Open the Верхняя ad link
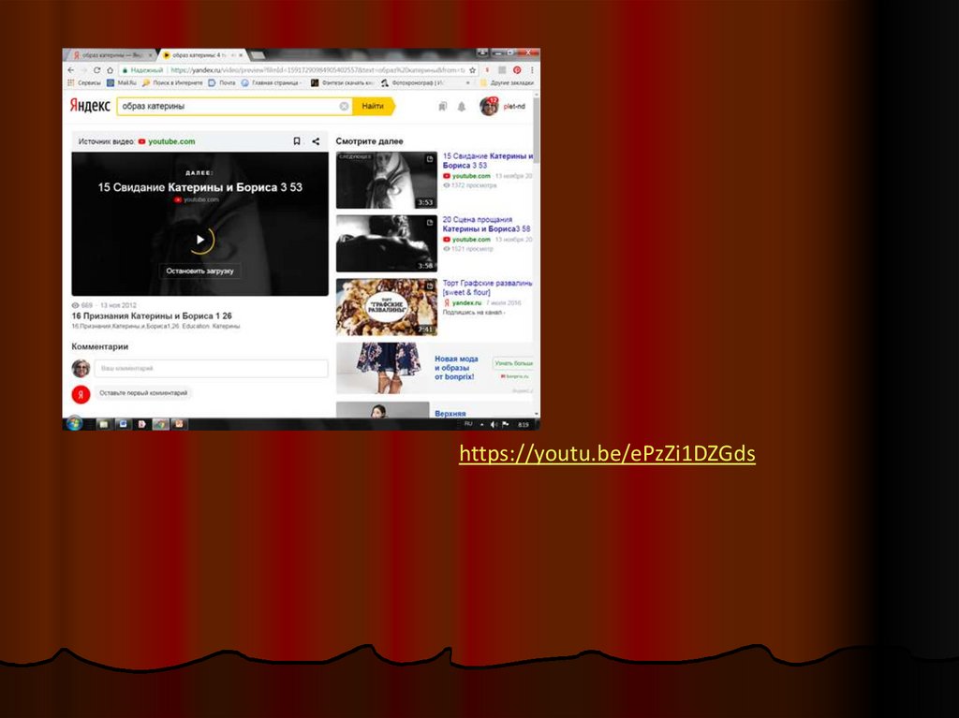Screen dimensions: 959x718 (450, 414)
